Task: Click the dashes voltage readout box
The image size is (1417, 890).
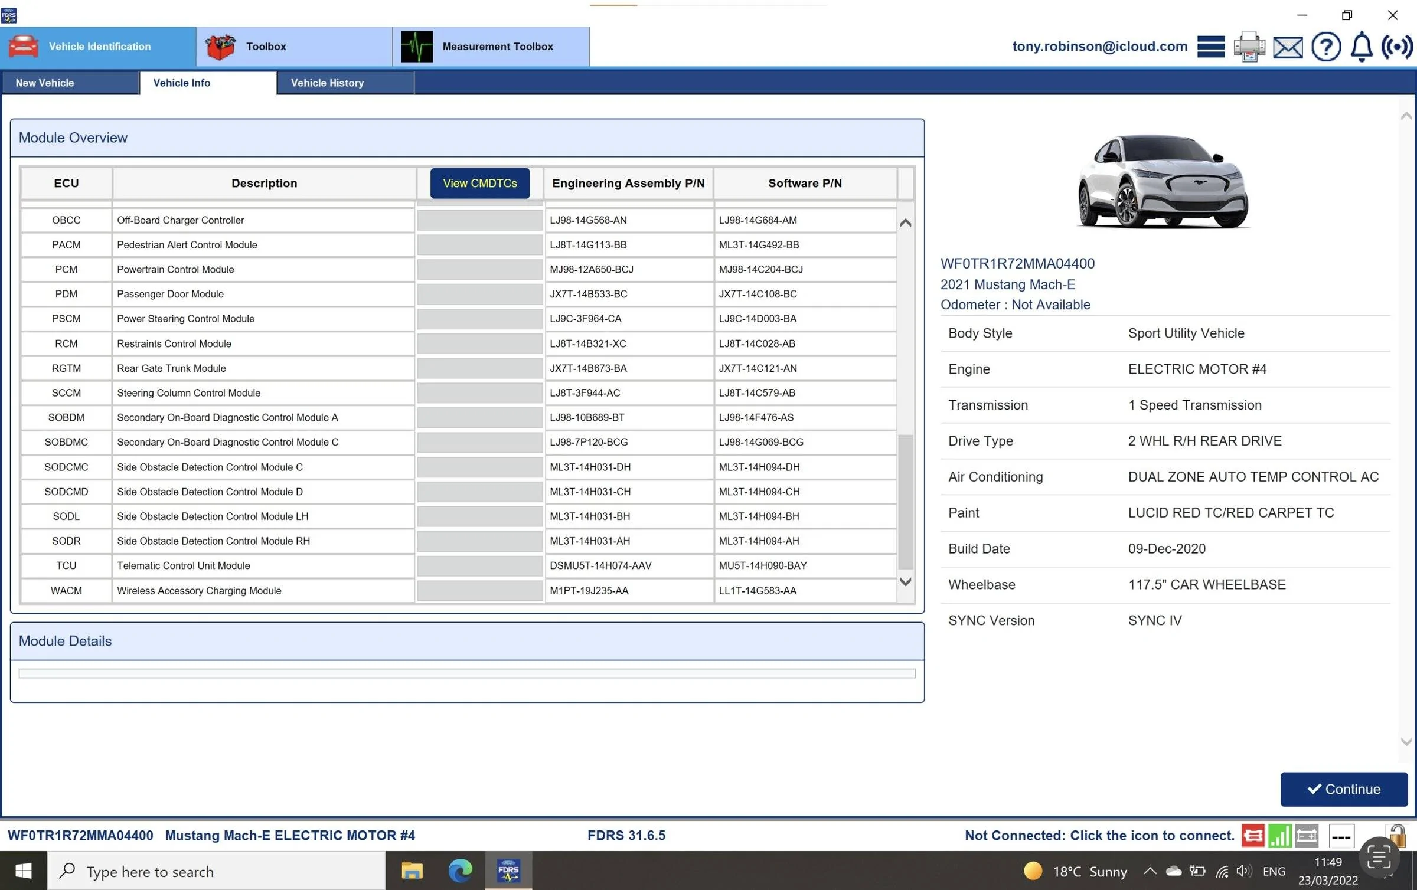Action: point(1341,836)
